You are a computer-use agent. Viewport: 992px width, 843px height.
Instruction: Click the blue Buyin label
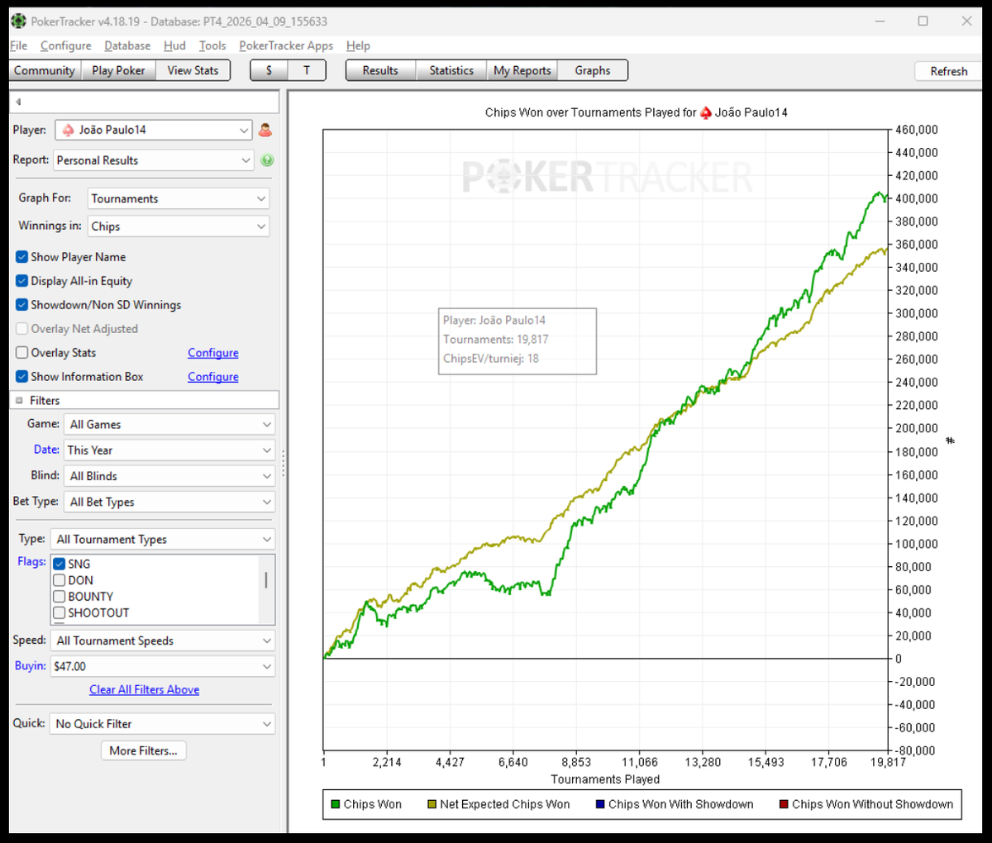point(31,665)
